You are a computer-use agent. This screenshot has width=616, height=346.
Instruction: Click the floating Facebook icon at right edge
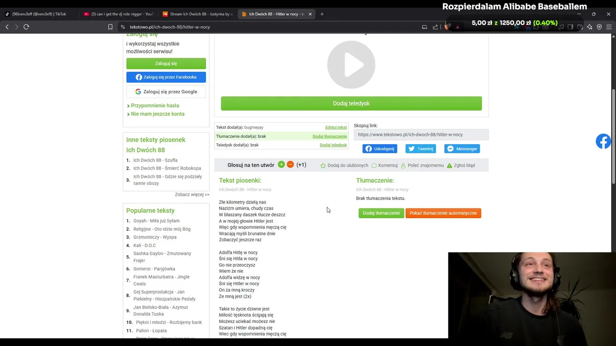[603, 141]
